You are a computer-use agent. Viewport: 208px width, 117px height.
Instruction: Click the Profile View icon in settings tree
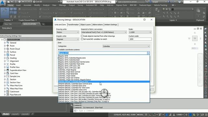point(8,67)
